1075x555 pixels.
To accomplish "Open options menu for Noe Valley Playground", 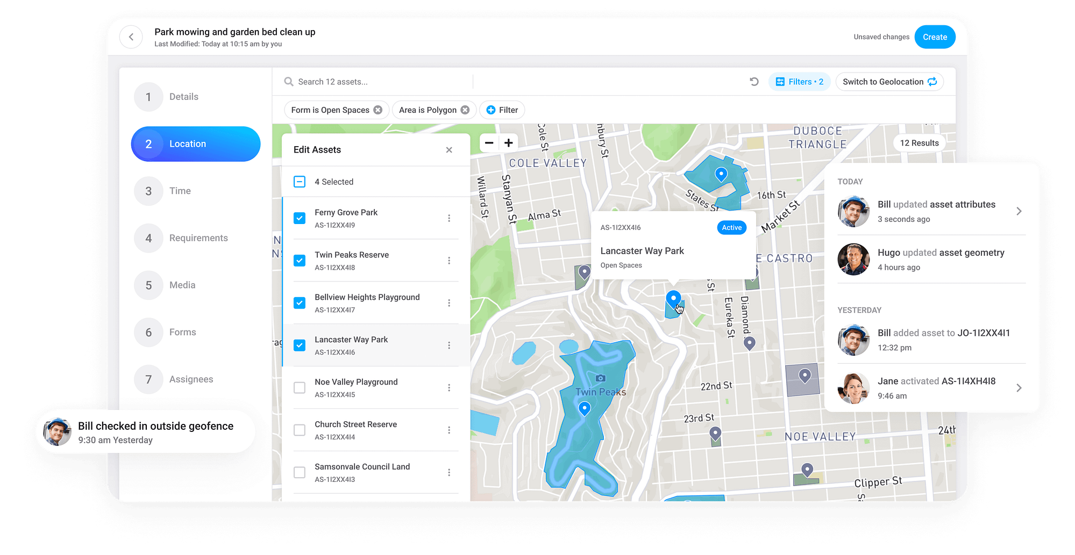I will pyautogui.click(x=449, y=388).
